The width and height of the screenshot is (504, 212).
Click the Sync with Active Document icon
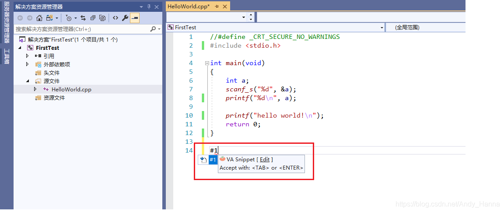(x=83, y=18)
